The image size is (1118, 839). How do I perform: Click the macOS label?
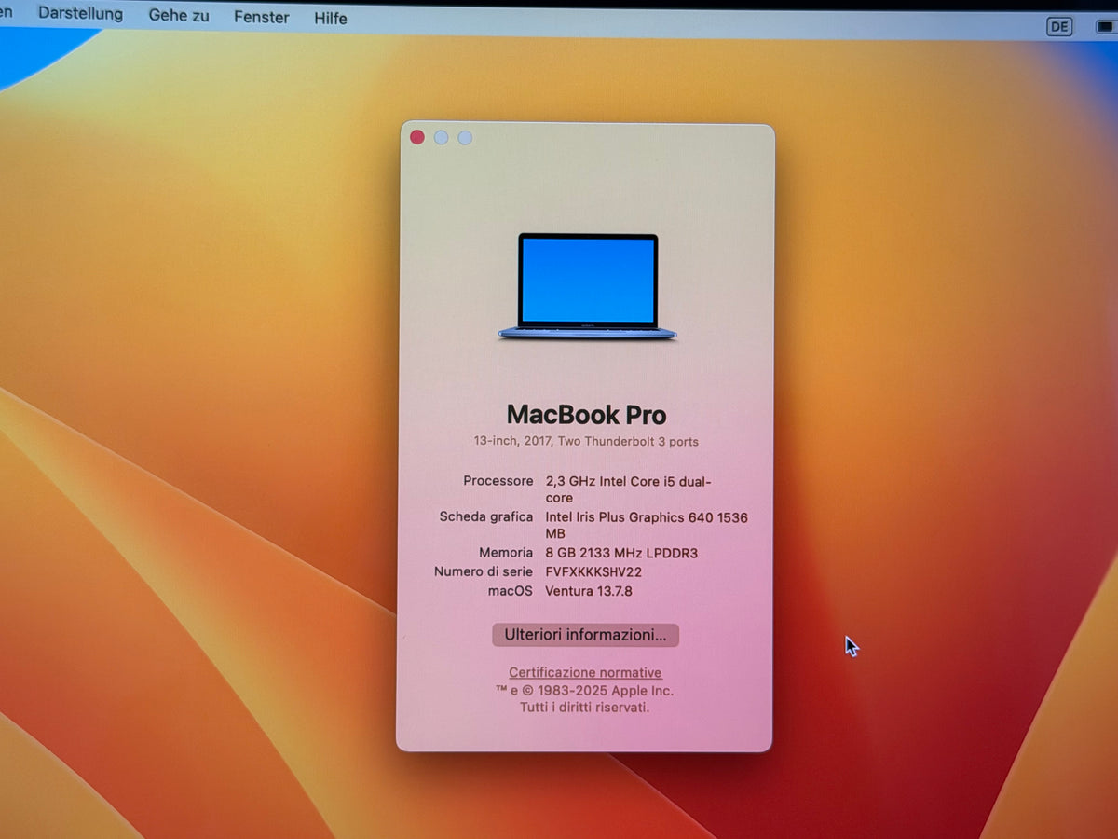(x=510, y=591)
